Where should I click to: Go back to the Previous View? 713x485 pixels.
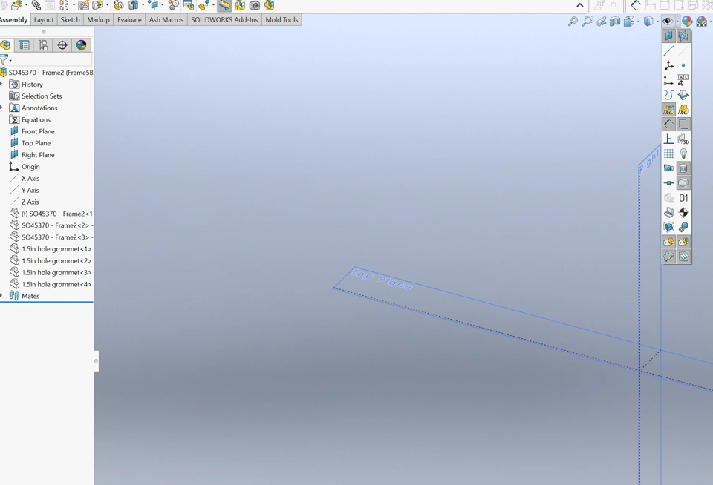click(601, 21)
